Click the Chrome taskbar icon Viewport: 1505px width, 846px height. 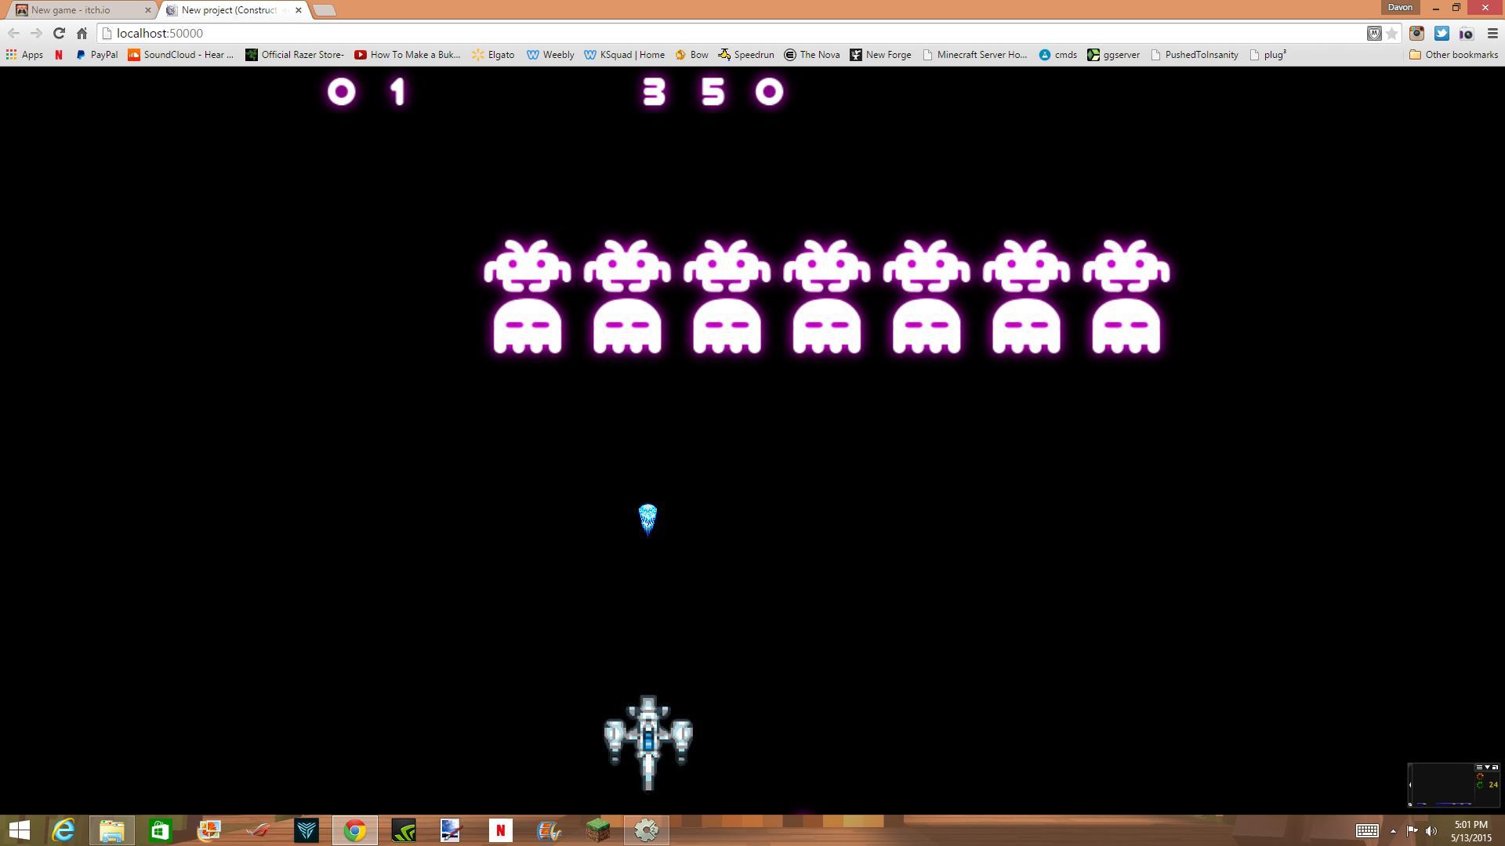[354, 830]
